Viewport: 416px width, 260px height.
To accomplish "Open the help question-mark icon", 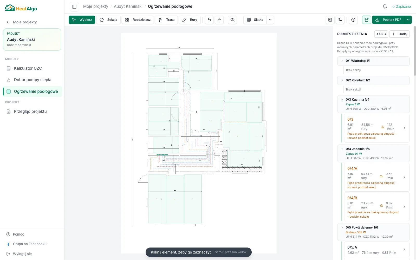I will click(x=353, y=20).
